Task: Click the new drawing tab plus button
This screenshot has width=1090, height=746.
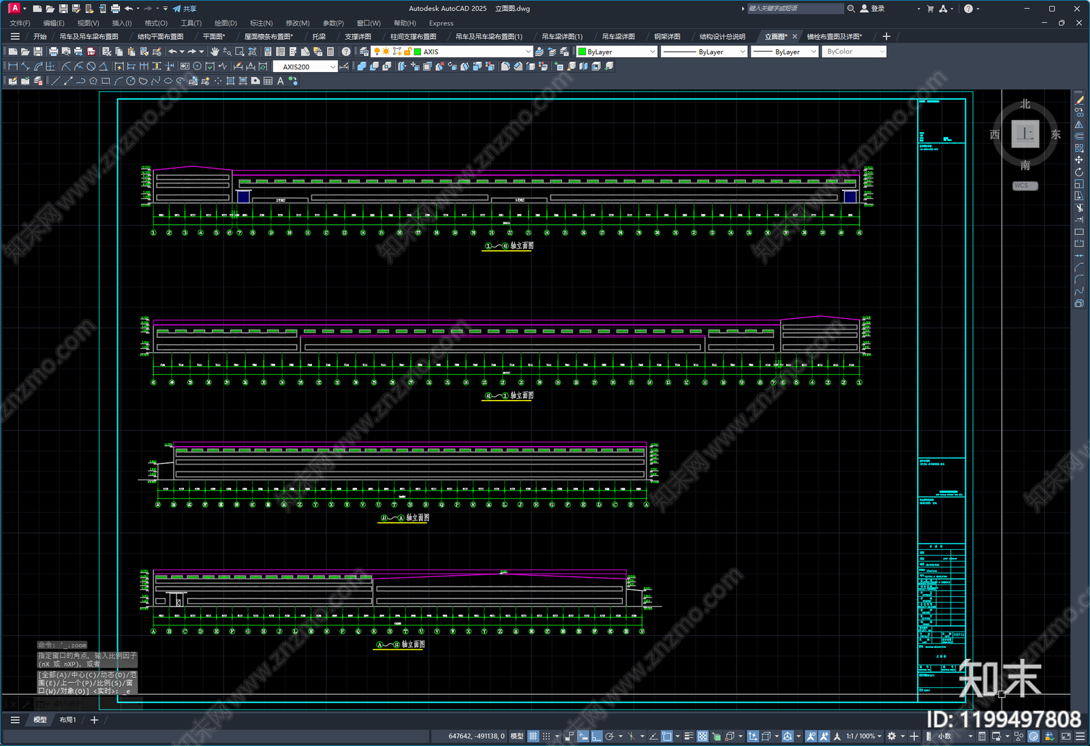Action: 886,37
